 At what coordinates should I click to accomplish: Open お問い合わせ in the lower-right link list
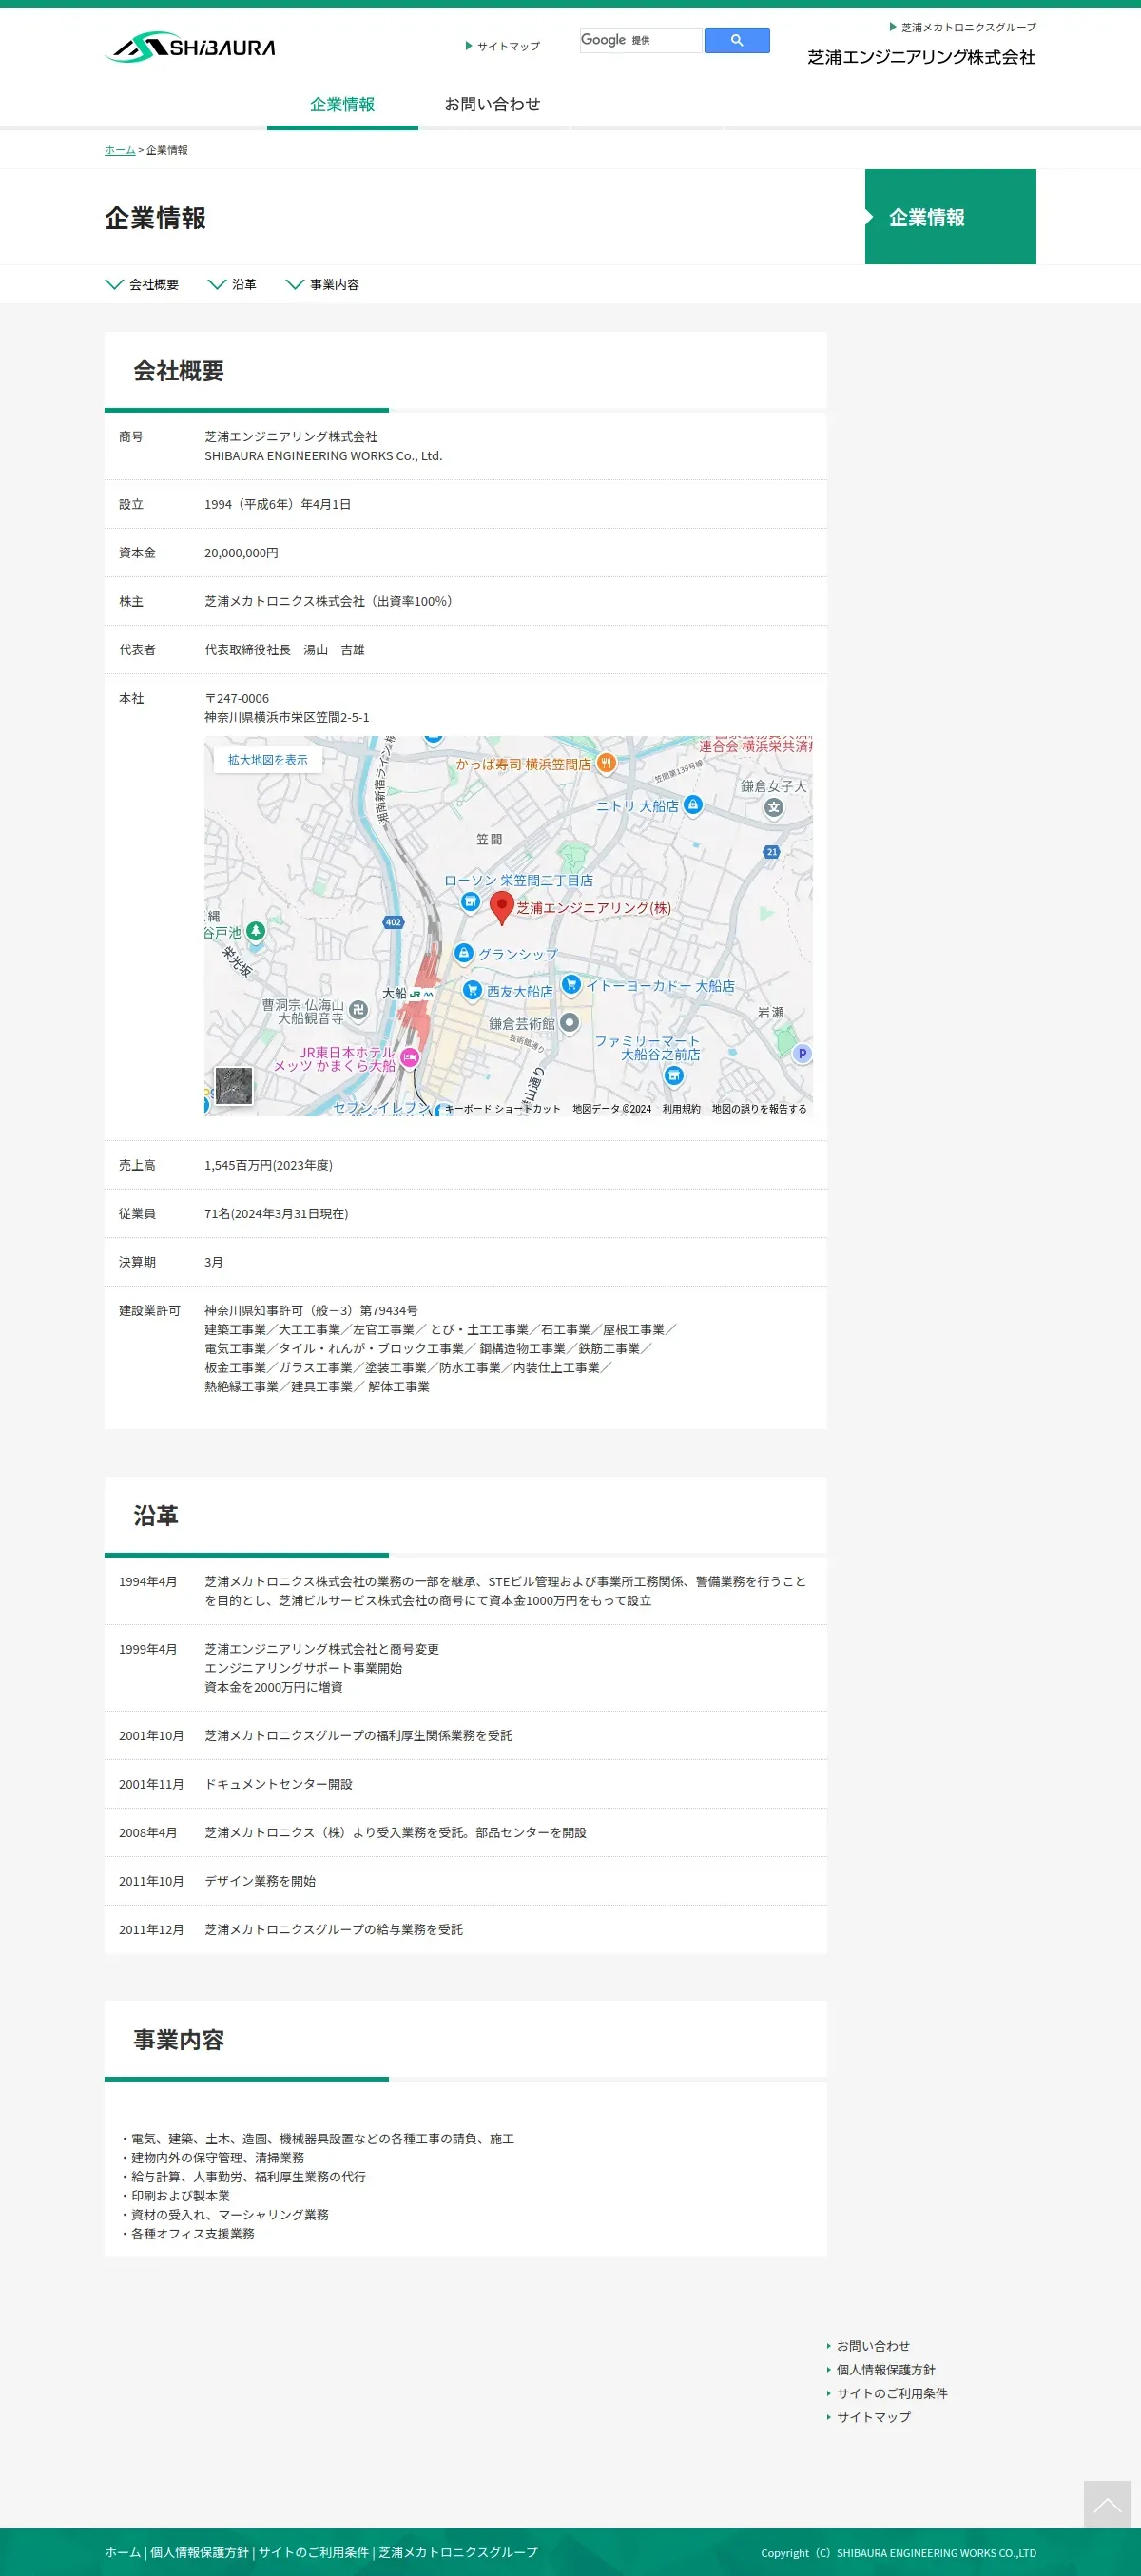click(x=873, y=2345)
